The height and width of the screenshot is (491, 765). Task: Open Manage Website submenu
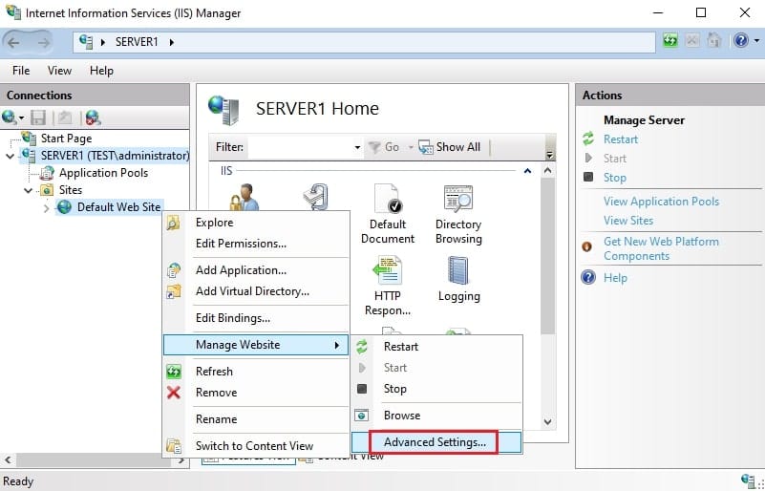tap(256, 345)
